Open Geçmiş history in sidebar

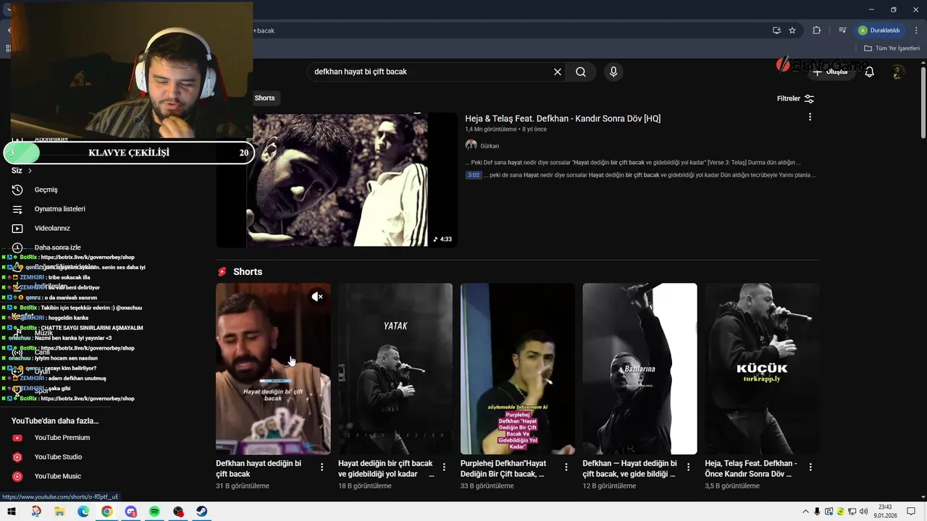46,190
